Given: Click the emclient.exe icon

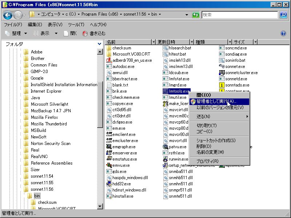Looking at the screenshot, I should (109, 134).
